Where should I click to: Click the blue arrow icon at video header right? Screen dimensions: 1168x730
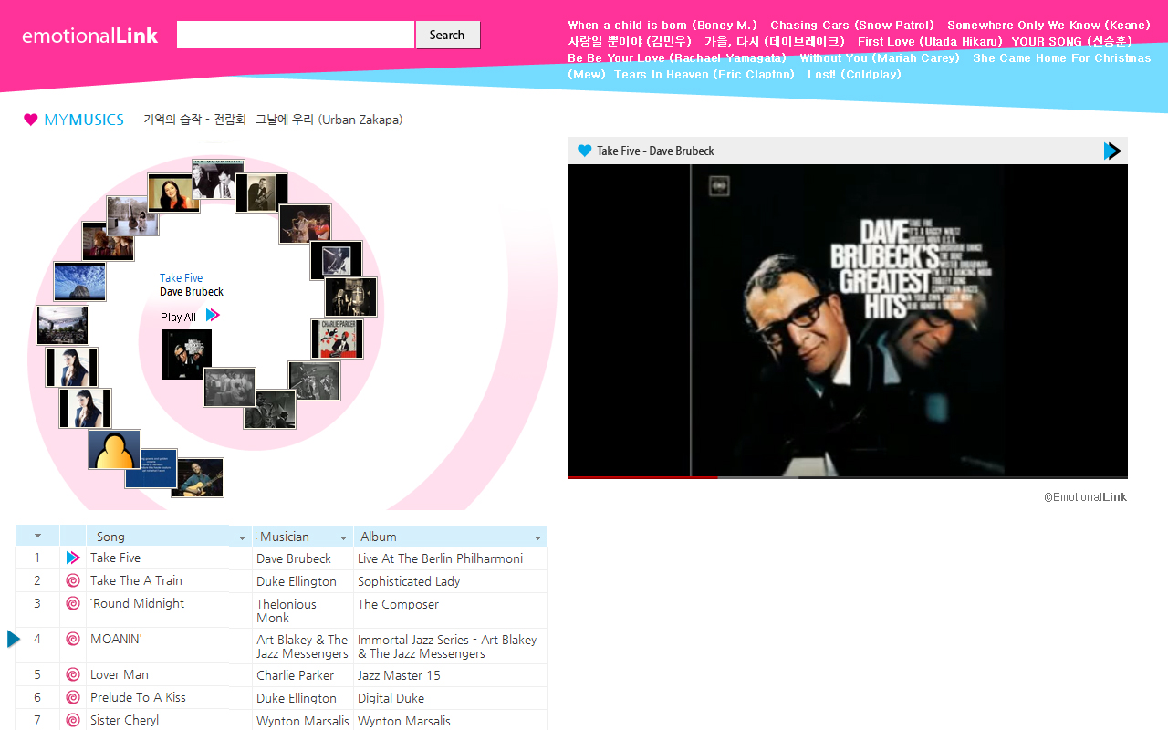coord(1112,151)
